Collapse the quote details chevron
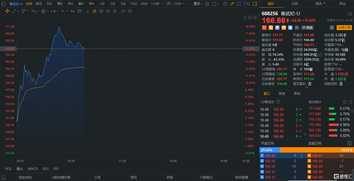Viewport: 354px width, 181px height. click(306, 87)
